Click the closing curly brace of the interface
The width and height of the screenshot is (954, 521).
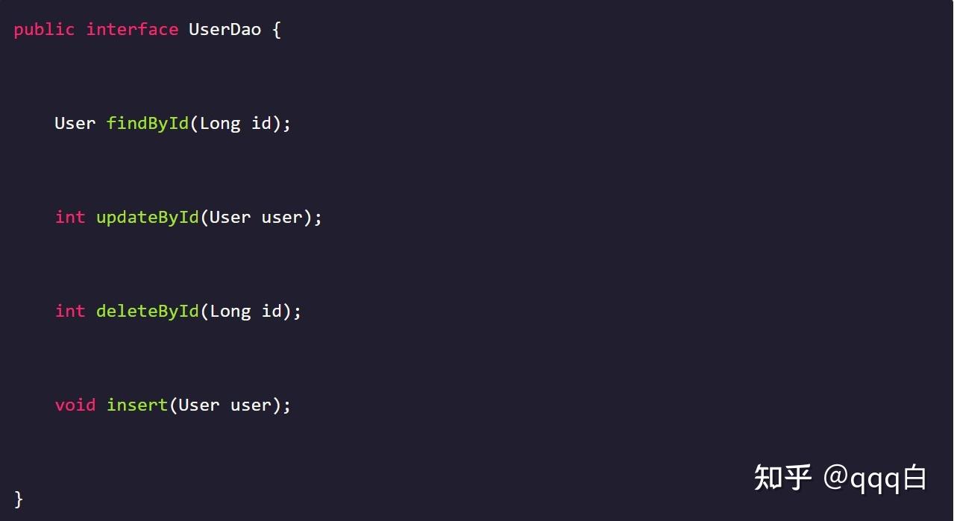(x=19, y=499)
